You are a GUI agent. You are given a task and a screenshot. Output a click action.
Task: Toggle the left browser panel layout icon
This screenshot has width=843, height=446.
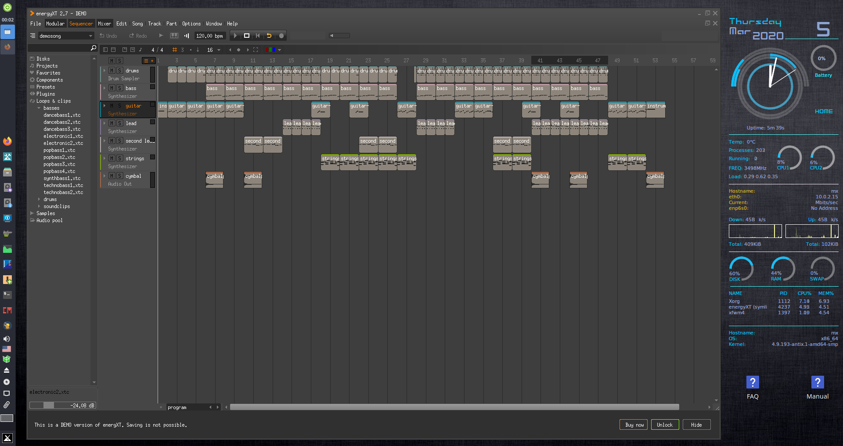point(105,50)
